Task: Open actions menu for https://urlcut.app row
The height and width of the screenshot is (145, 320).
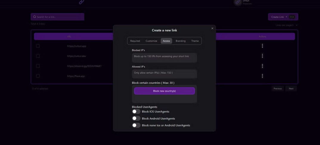Action: click(262, 46)
